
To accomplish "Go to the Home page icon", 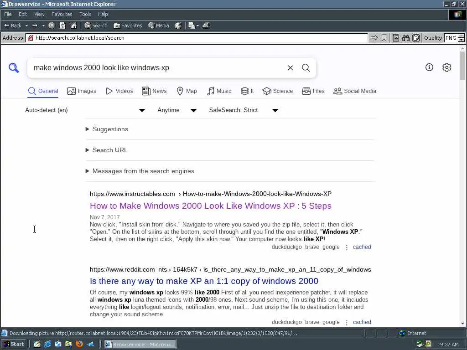I will pos(73,26).
